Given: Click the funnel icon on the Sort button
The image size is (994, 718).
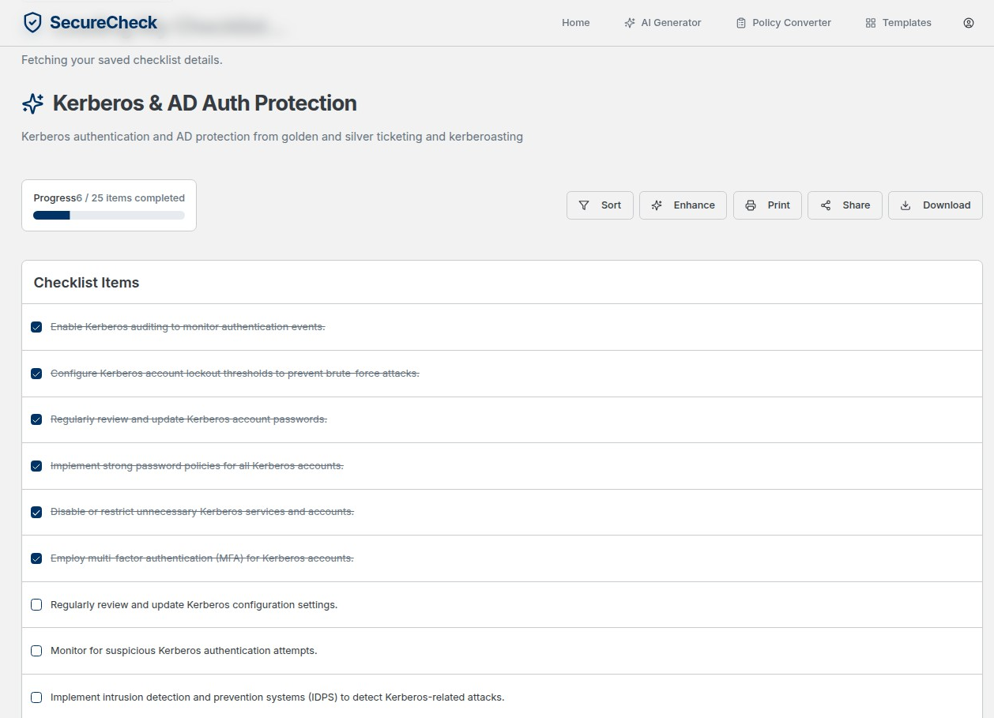Looking at the screenshot, I should [584, 205].
